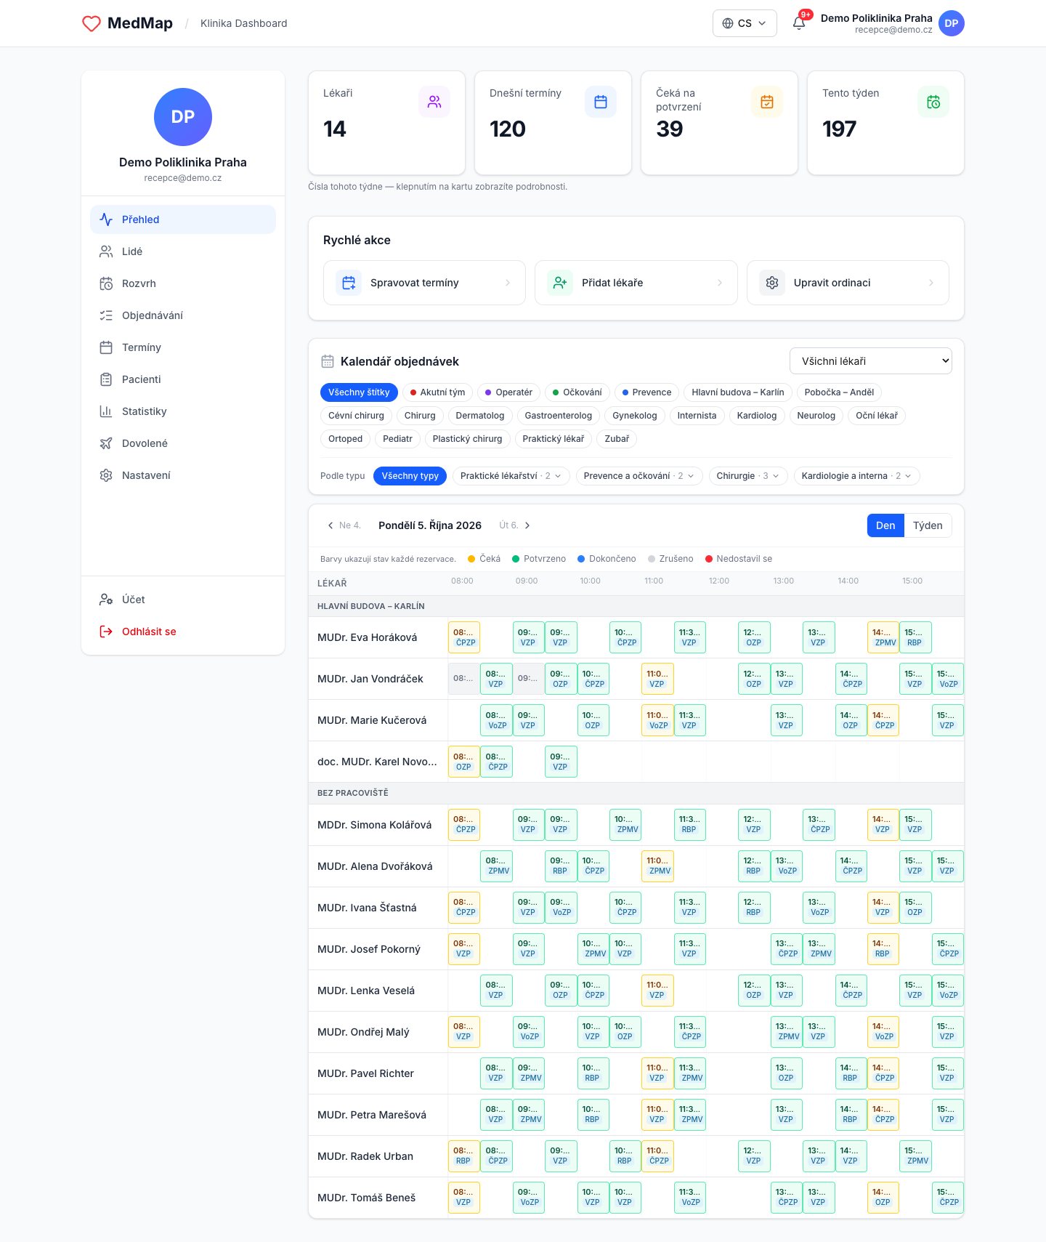
Task: Click the MedMap heart logo icon
Action: [92, 24]
